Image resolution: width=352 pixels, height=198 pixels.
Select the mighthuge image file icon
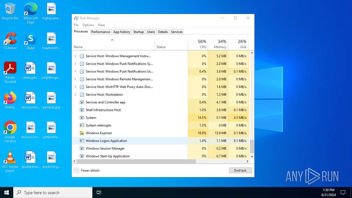(51, 71)
